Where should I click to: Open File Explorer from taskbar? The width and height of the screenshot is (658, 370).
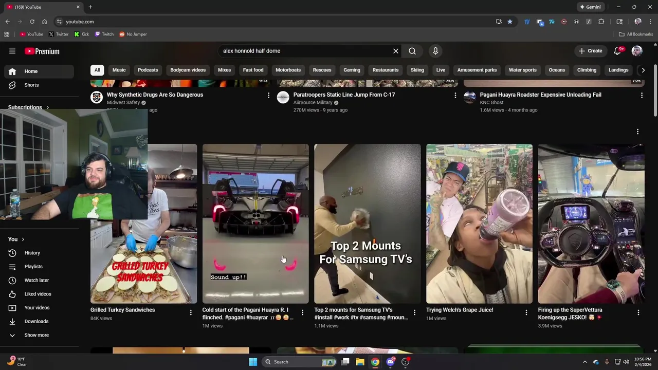point(360,362)
